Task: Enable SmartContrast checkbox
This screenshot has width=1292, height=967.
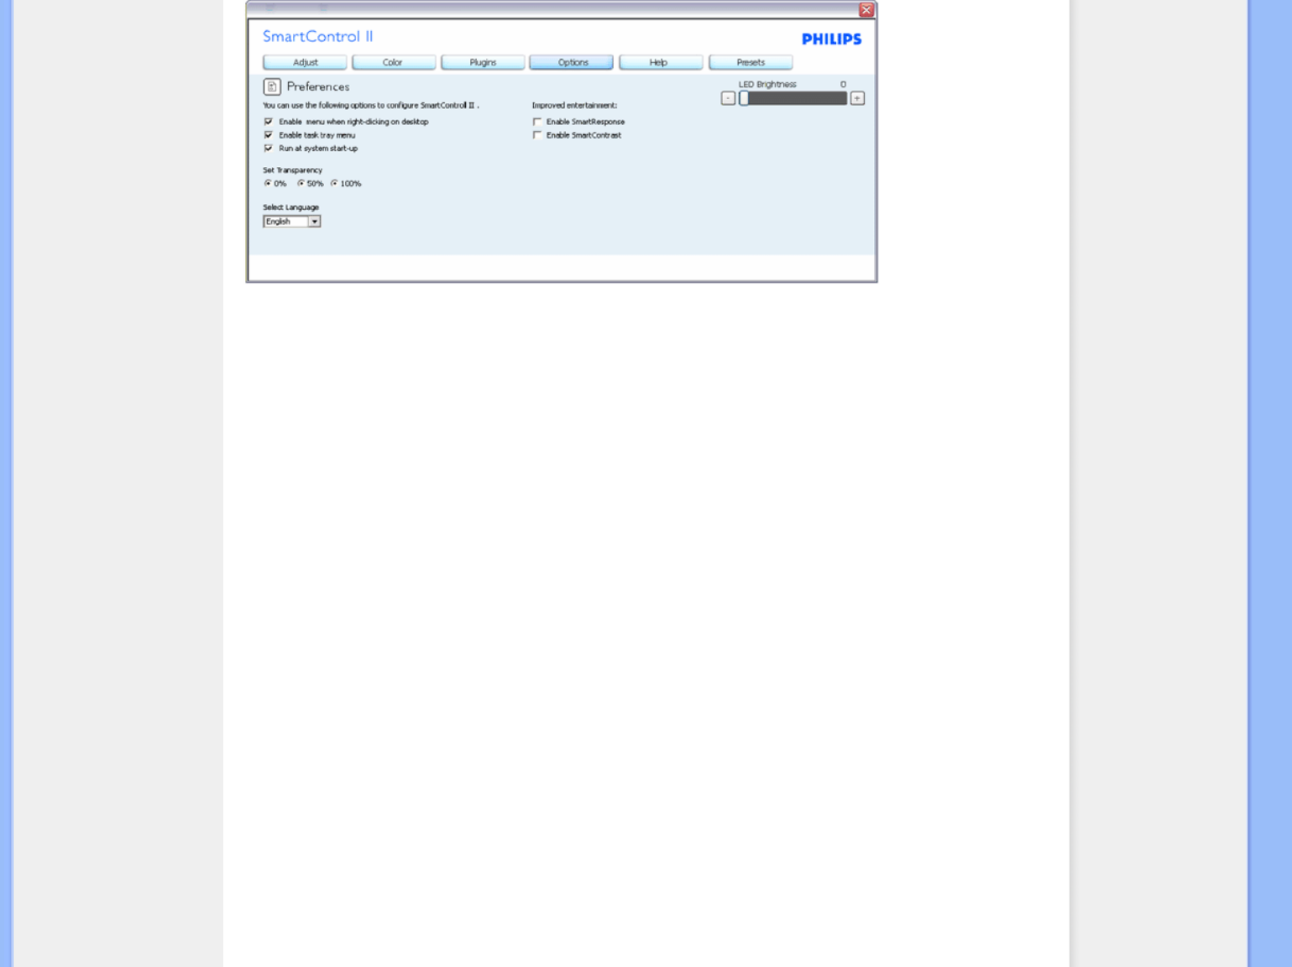Action: coord(537,135)
